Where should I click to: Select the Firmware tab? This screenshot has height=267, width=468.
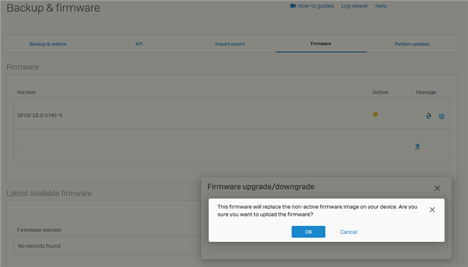321,44
